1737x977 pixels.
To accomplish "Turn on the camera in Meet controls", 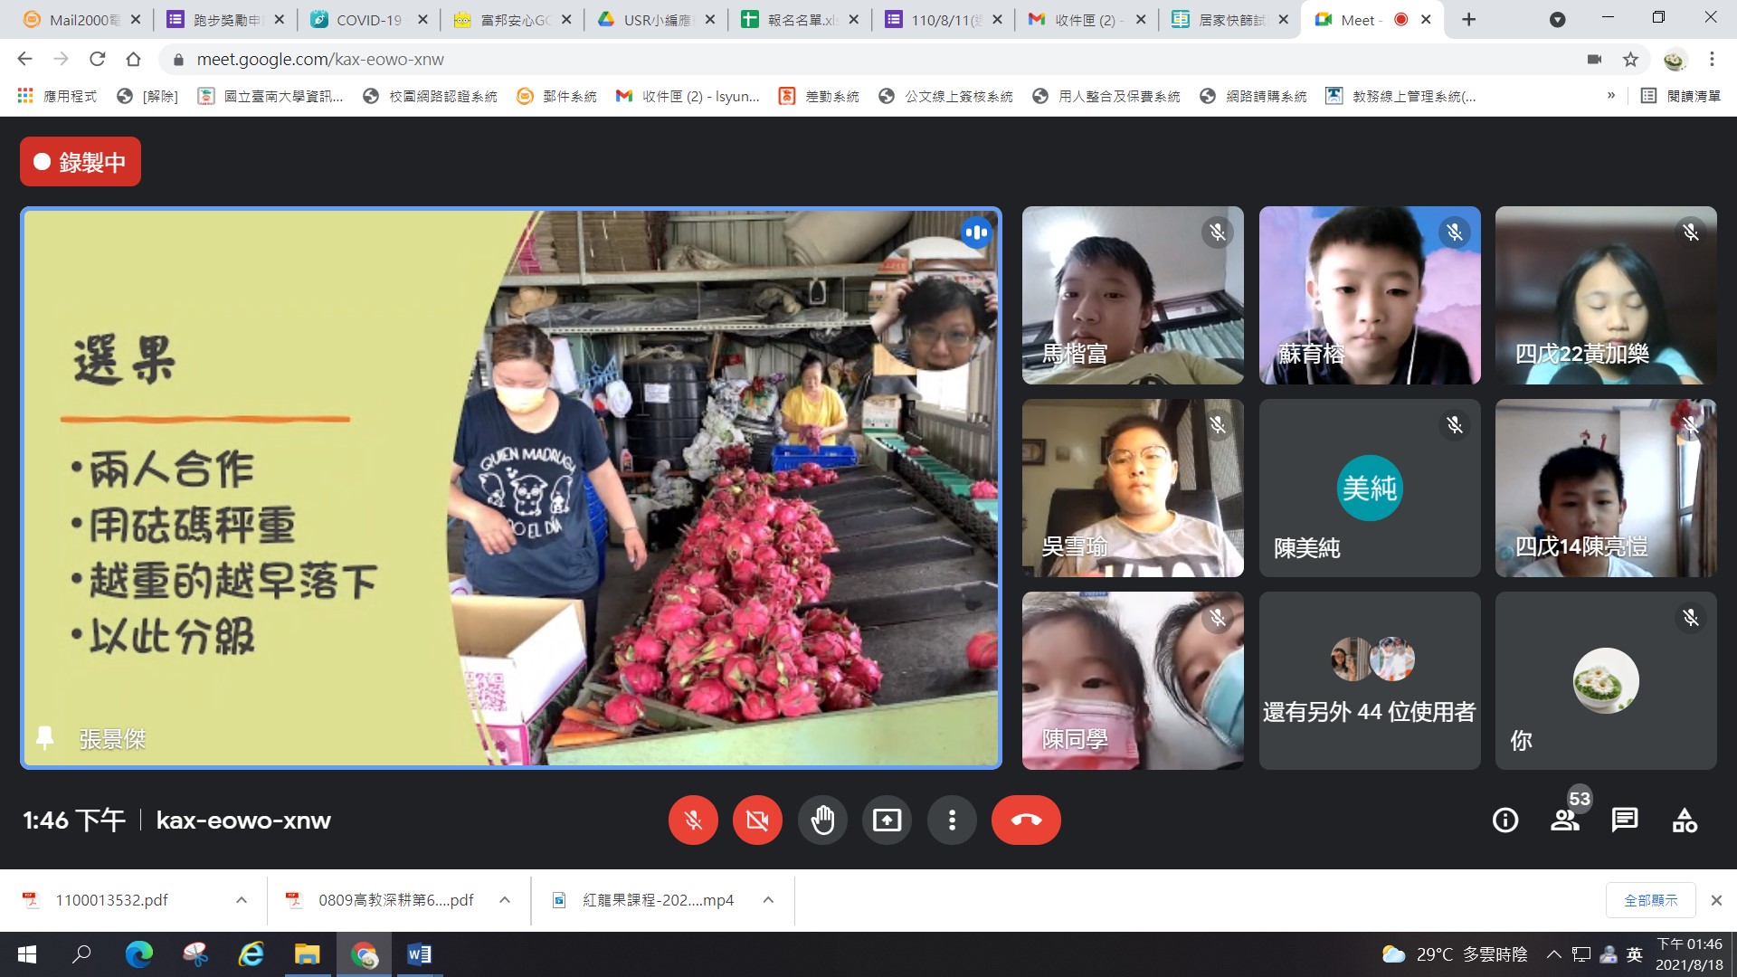I will click(757, 820).
